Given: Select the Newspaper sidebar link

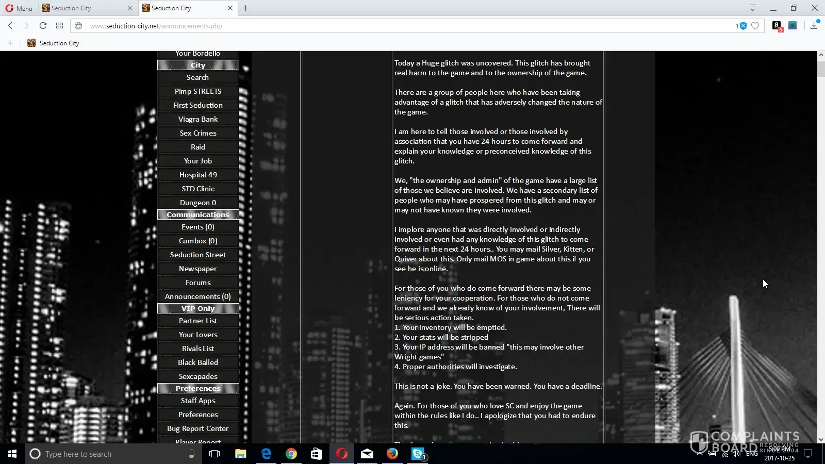Looking at the screenshot, I should pos(198,269).
